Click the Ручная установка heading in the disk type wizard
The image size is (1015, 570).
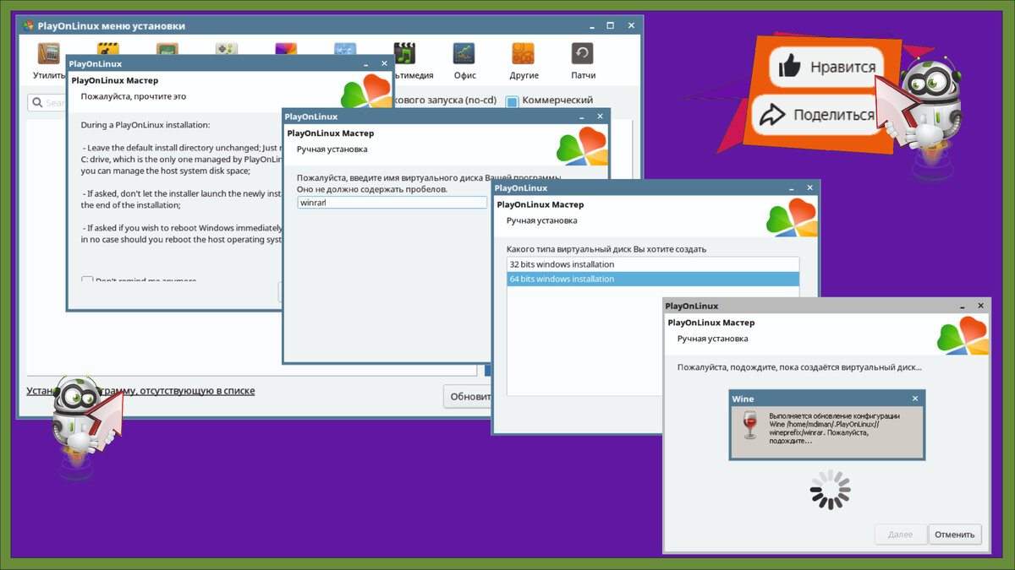coord(541,220)
